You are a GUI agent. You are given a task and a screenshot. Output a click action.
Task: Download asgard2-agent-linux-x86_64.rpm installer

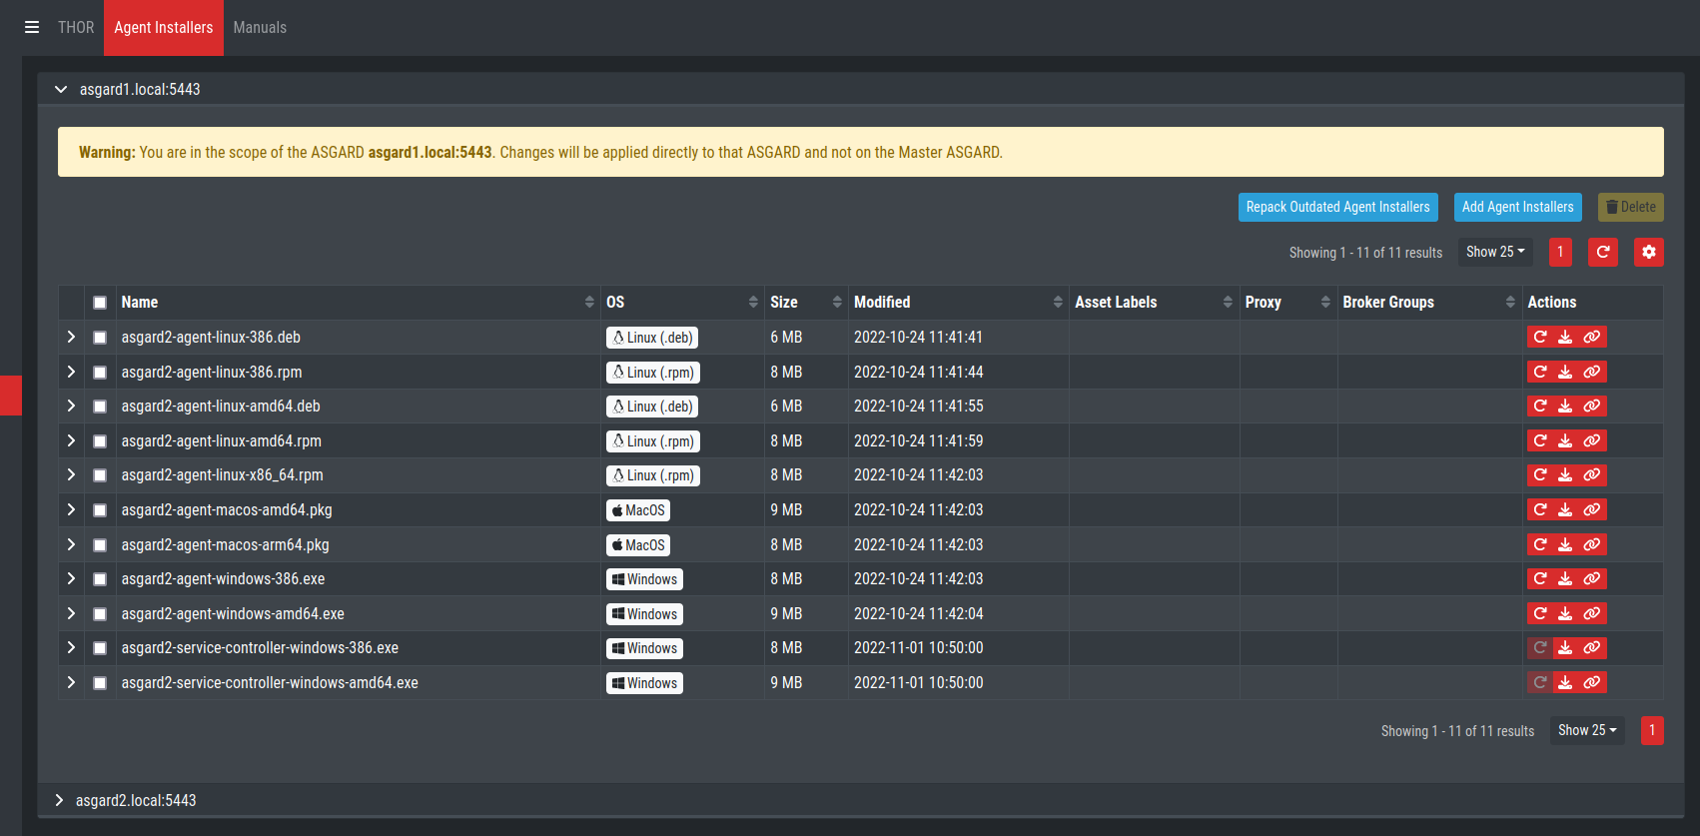pyautogui.click(x=1565, y=475)
